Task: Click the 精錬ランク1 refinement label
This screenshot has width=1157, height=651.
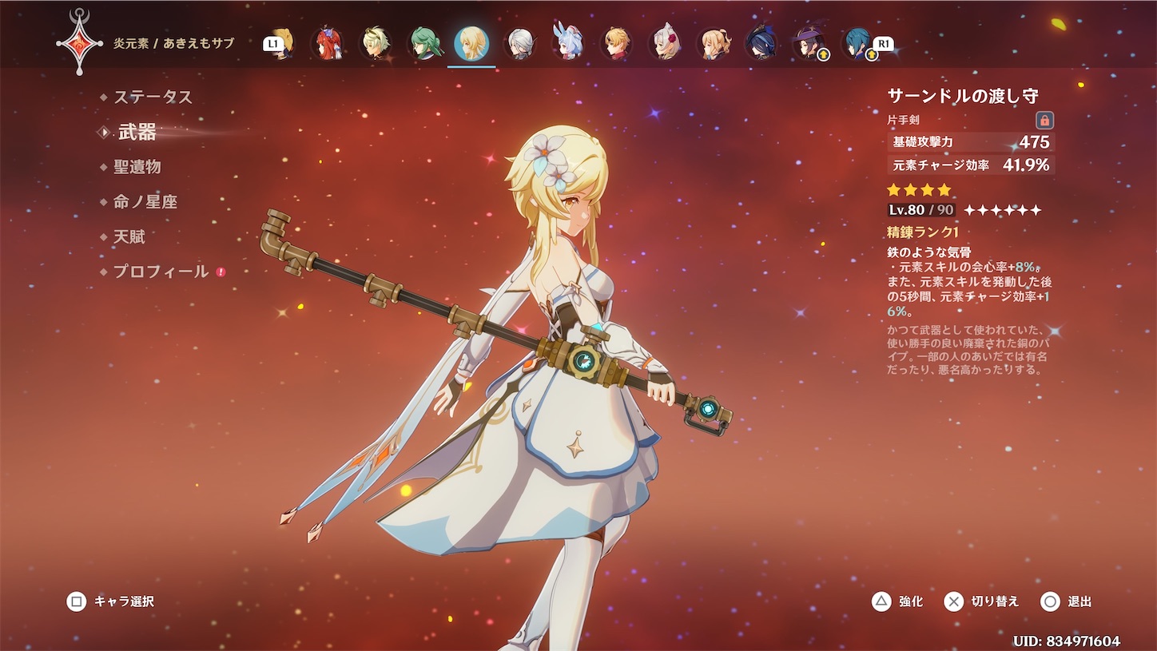Action: [x=923, y=232]
